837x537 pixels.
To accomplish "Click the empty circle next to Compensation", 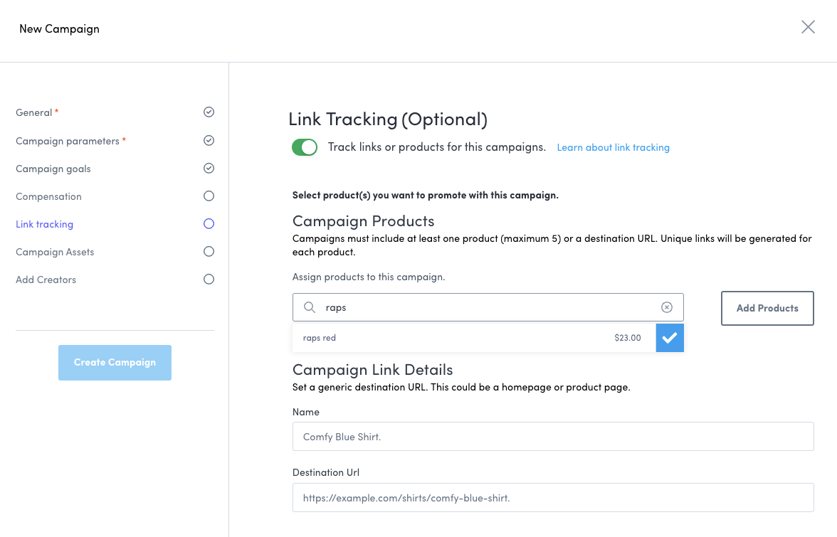I will click(209, 196).
